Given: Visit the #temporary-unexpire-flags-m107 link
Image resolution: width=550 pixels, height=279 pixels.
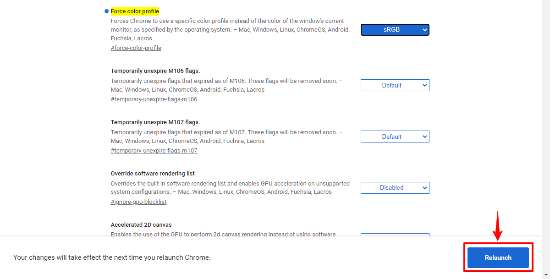Looking at the screenshot, I should point(154,150).
